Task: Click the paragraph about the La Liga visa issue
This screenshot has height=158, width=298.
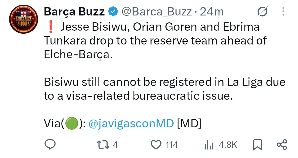Action: click(164, 89)
